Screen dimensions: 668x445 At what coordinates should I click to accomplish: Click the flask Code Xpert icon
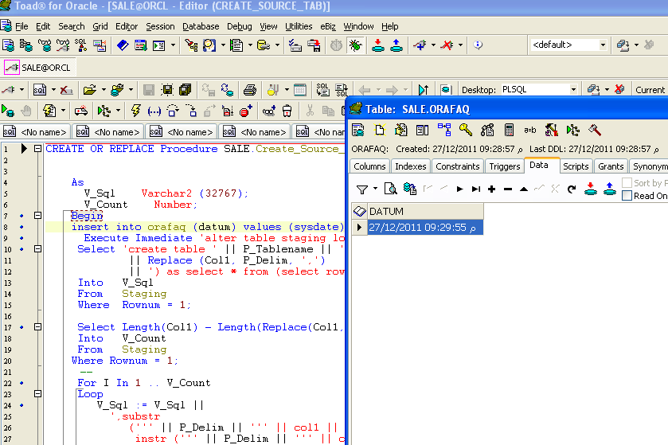[x=272, y=89]
